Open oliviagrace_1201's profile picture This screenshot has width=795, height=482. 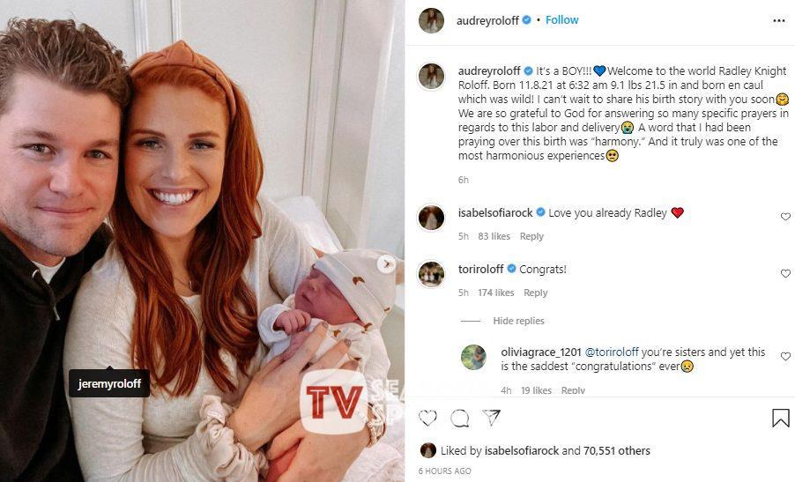pos(473,358)
